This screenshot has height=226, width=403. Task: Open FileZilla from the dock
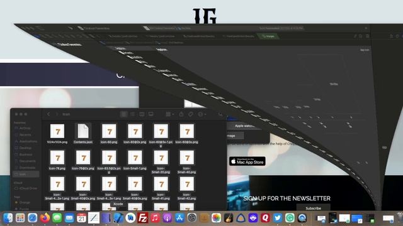pyautogui.click(x=143, y=218)
